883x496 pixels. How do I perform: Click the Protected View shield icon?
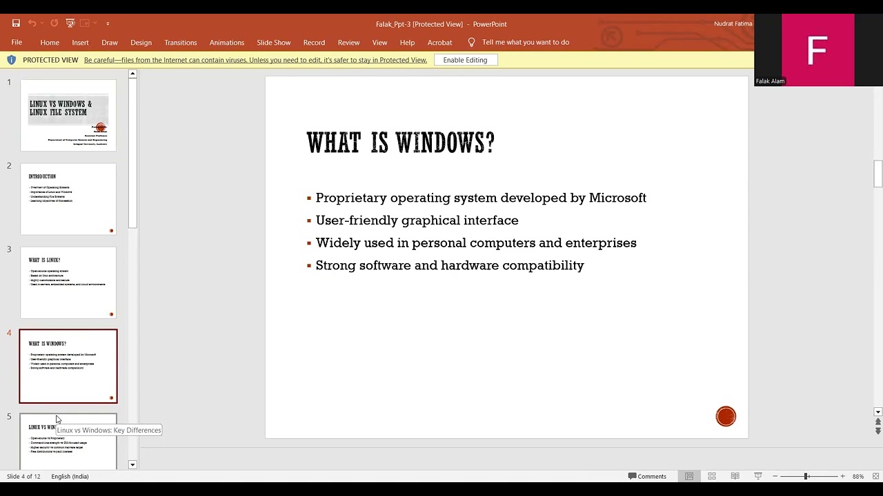[x=11, y=60]
